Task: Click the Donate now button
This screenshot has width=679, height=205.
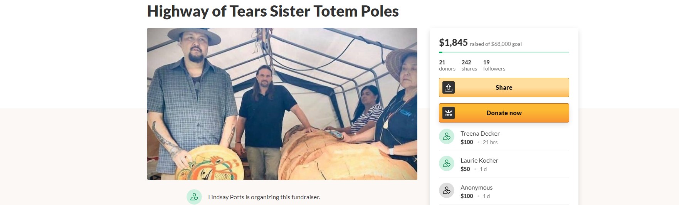Action: [504, 113]
